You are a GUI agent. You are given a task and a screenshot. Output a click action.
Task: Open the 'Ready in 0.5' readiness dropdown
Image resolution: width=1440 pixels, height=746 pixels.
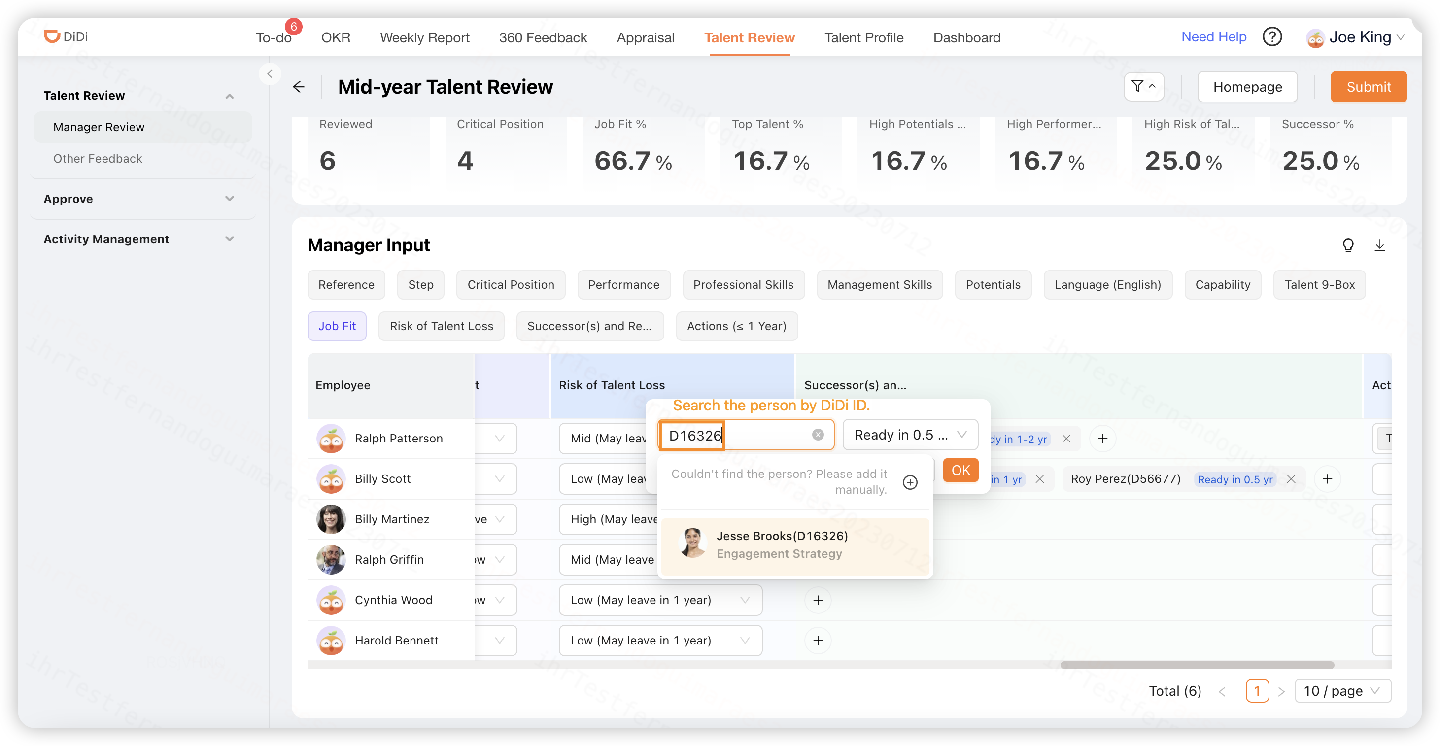[910, 434]
